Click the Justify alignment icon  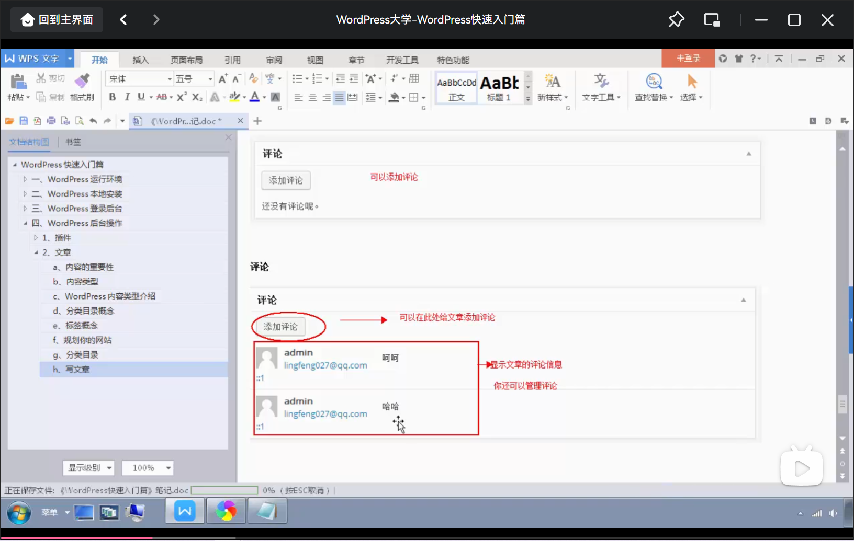coord(339,97)
